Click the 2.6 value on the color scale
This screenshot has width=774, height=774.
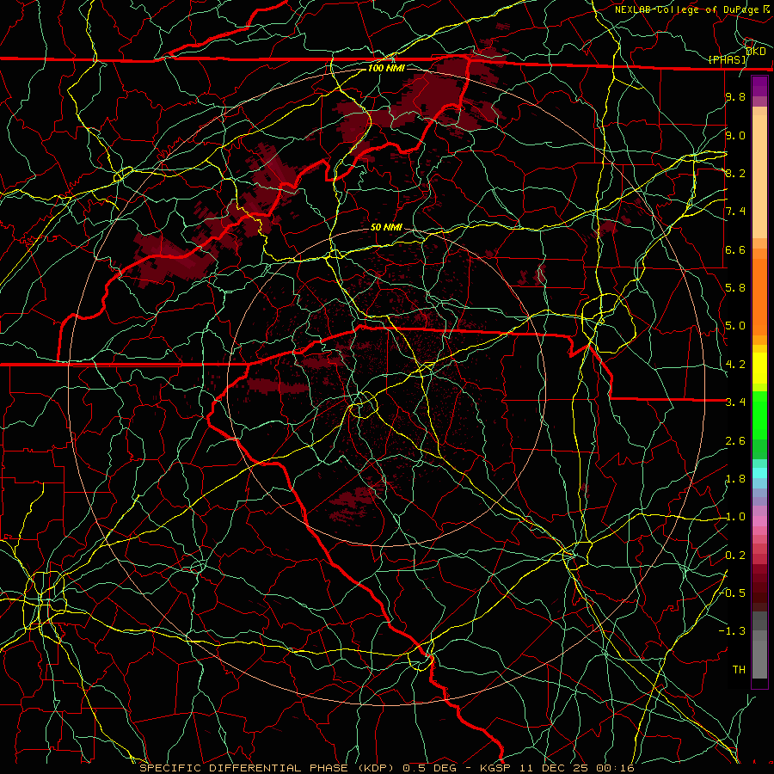coord(735,441)
